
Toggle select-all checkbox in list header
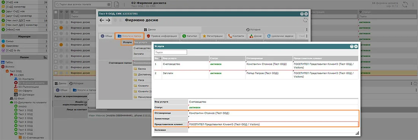pyautogui.click(x=56, y=12)
